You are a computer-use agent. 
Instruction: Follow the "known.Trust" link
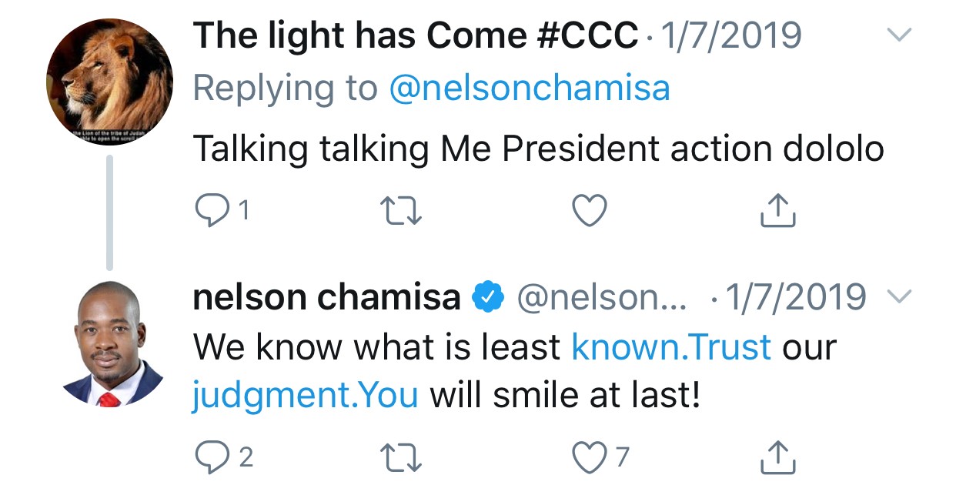671,347
